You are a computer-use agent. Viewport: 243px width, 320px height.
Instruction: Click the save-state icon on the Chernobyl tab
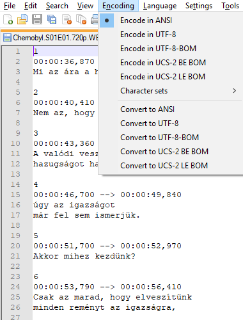(7, 38)
